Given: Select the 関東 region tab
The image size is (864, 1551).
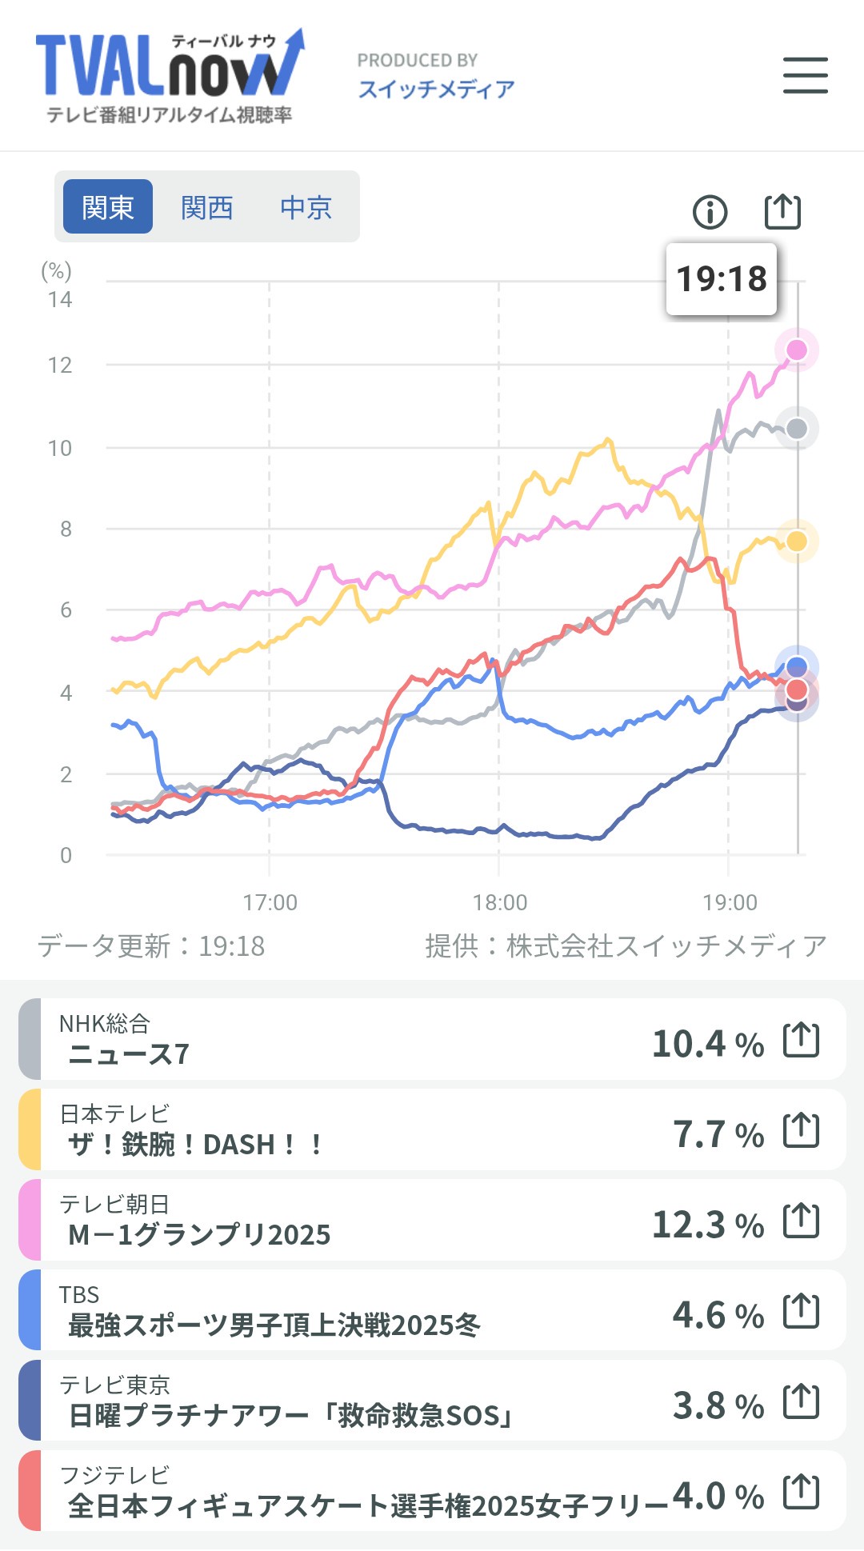Looking at the screenshot, I should [108, 207].
